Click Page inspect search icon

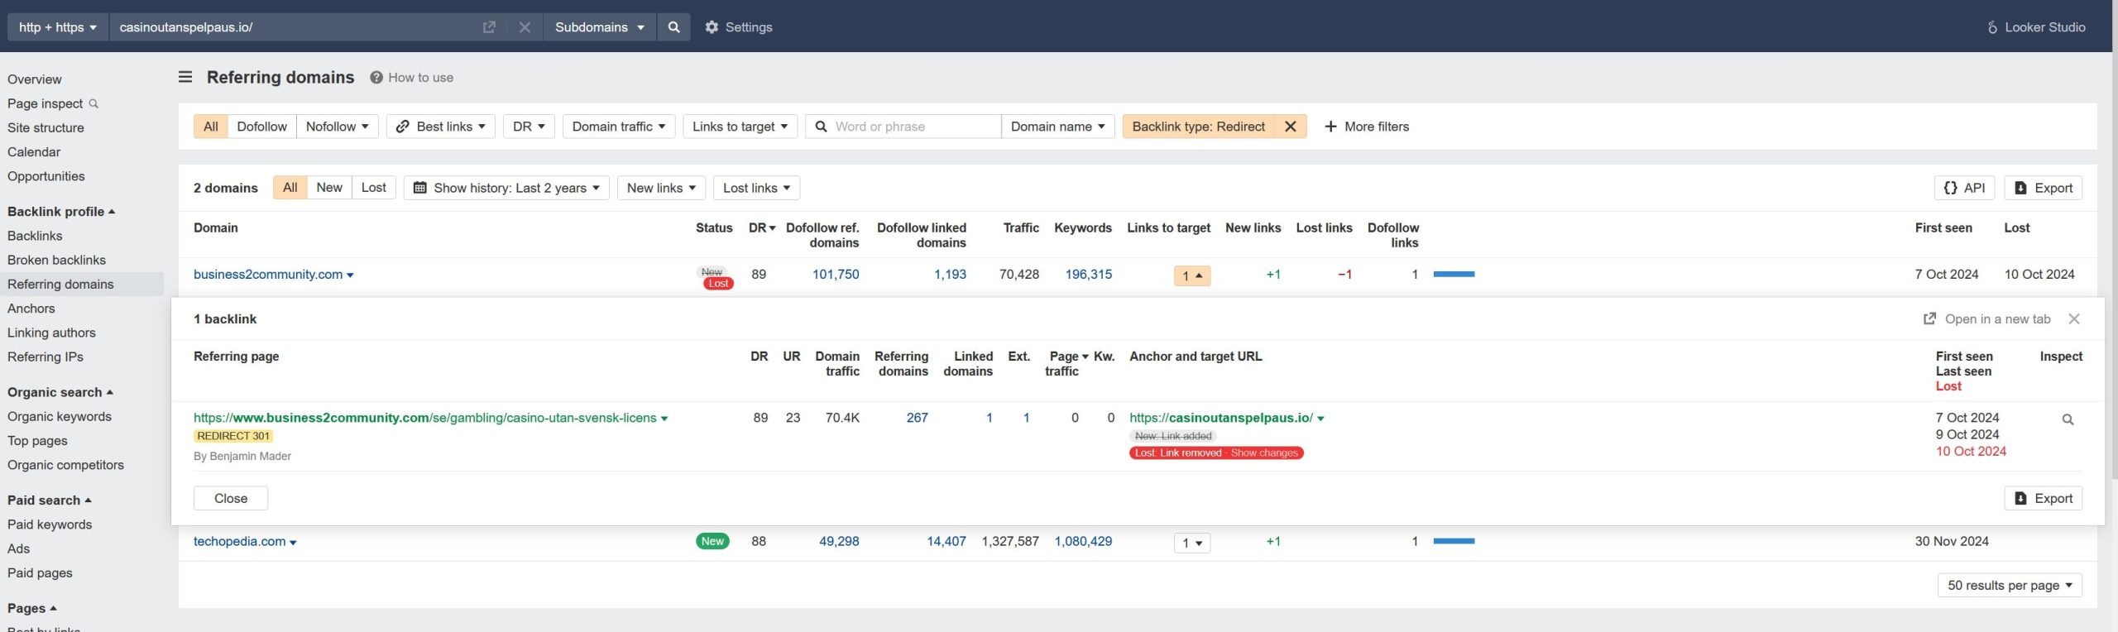[93, 103]
